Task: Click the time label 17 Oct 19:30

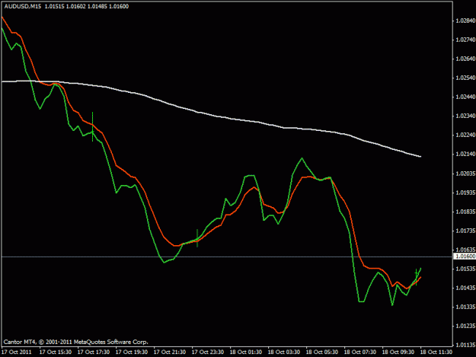Action: coord(132,352)
